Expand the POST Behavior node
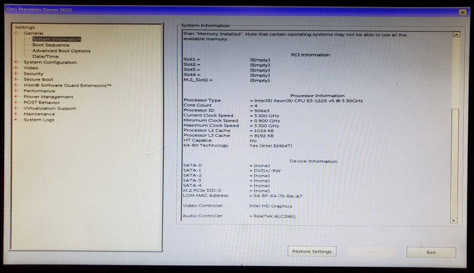The width and height of the screenshot is (474, 273). [16, 102]
